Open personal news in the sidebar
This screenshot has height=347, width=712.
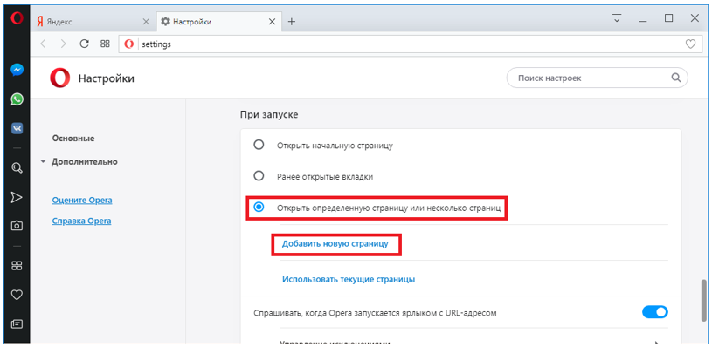(x=17, y=324)
